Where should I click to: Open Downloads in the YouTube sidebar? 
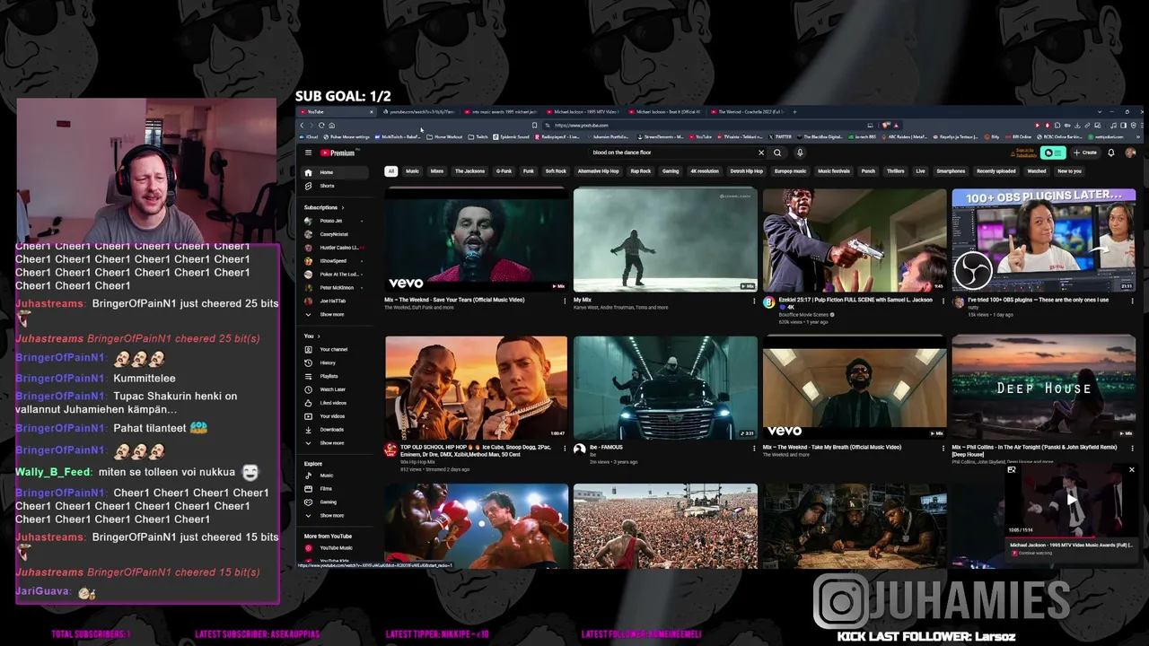click(332, 430)
